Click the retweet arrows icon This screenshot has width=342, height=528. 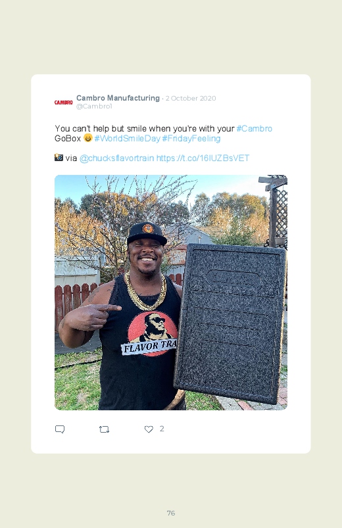point(104,429)
